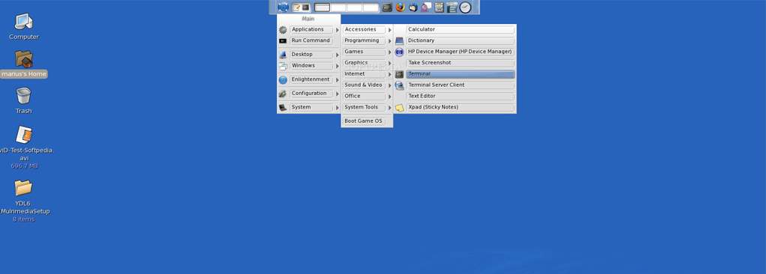Launch Thunderbird mail from the top panel

click(x=413, y=7)
